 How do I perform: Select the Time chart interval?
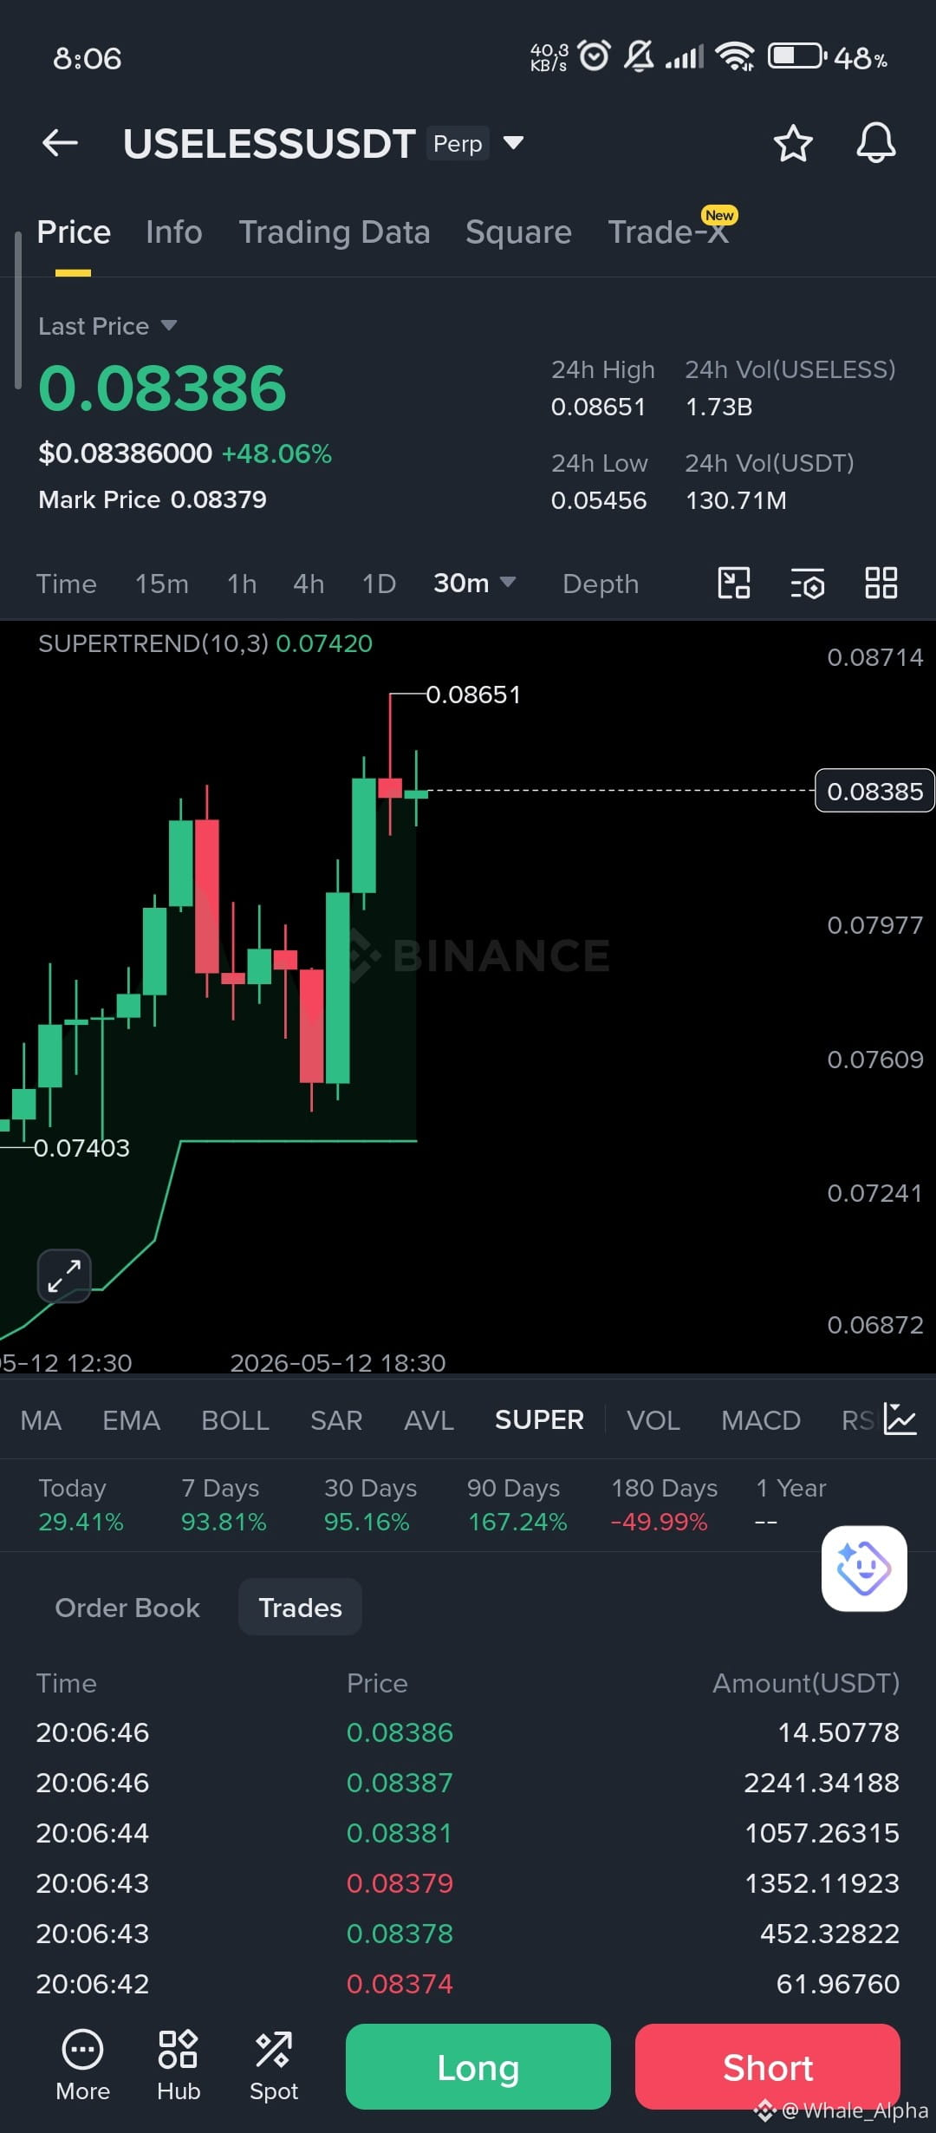click(x=66, y=584)
